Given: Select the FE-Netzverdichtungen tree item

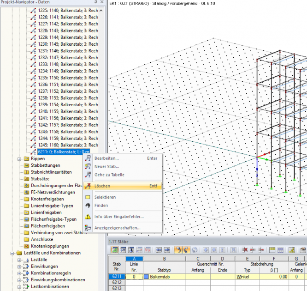Looking at the screenshot, I should [x=53, y=192].
